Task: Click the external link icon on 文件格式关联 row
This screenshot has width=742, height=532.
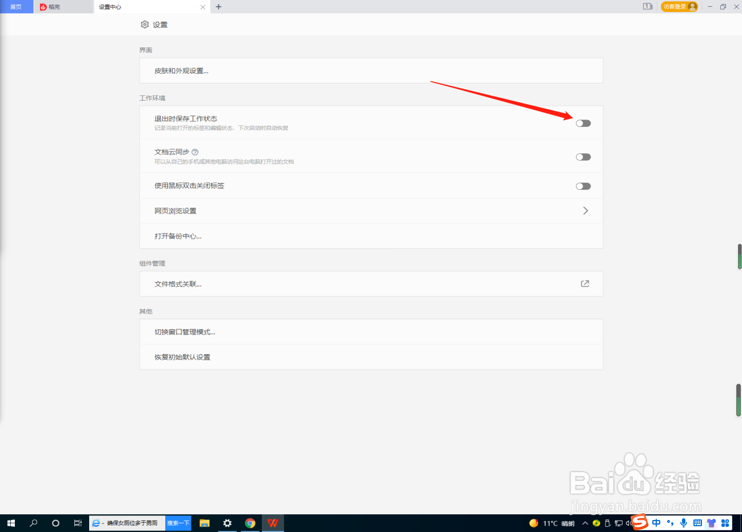Action: click(x=585, y=283)
